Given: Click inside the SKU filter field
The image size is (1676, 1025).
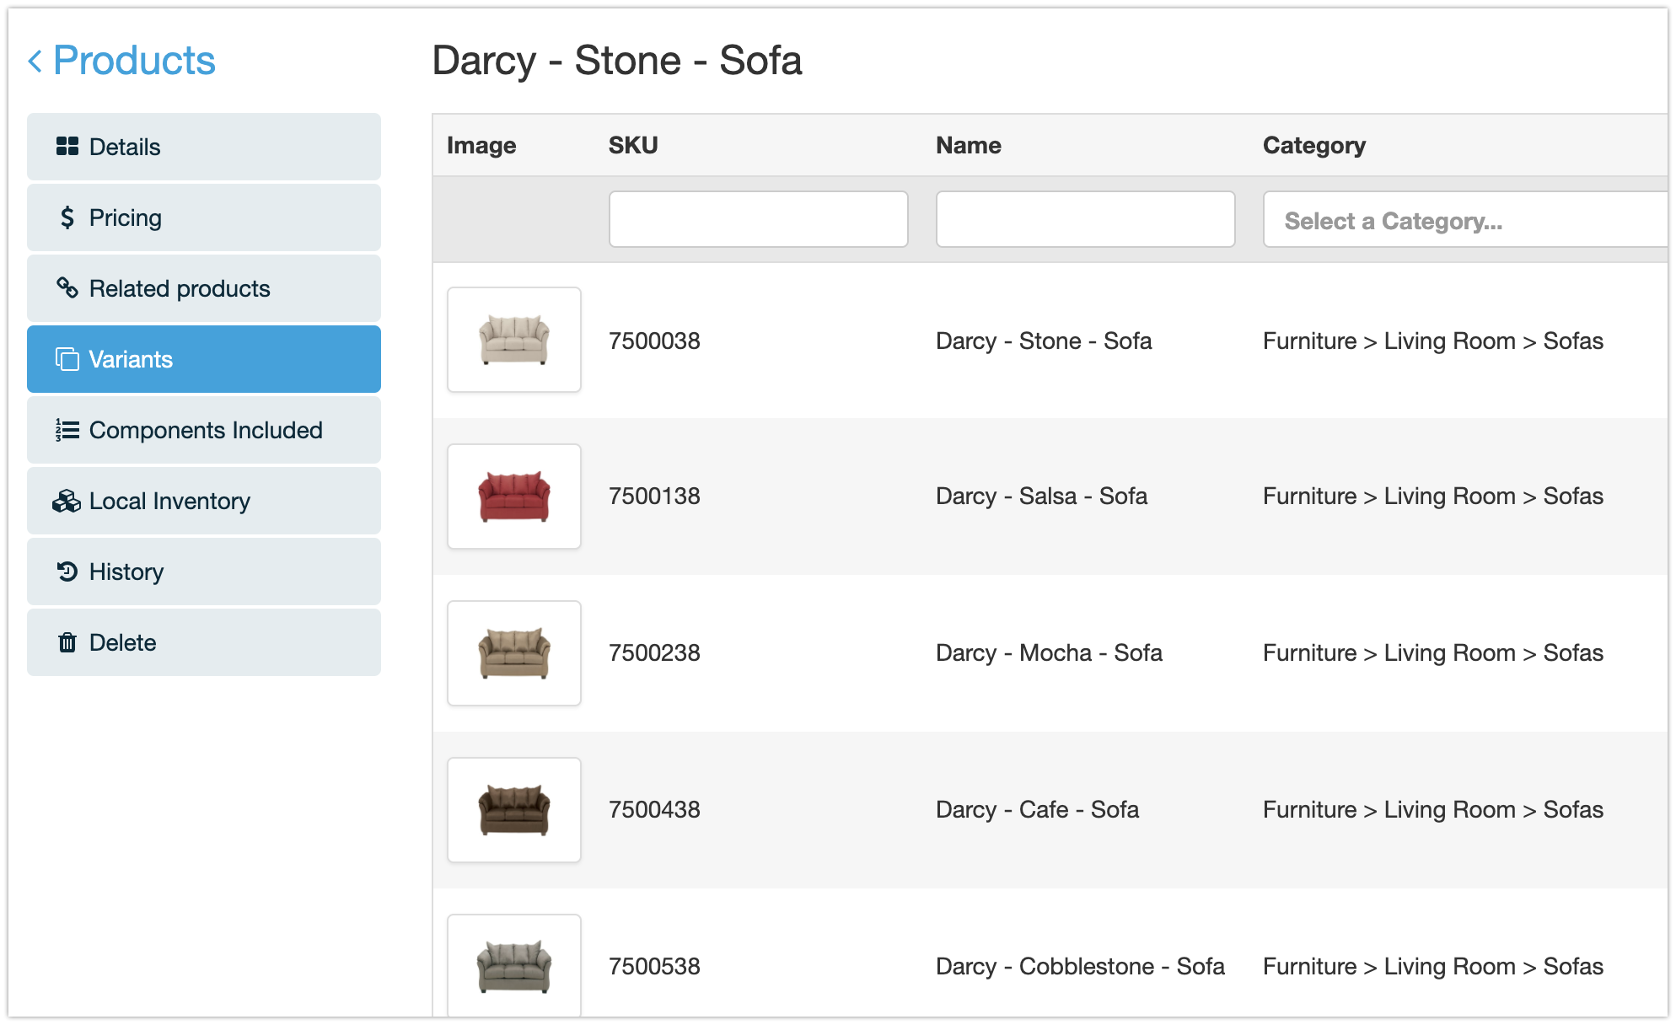Looking at the screenshot, I should coord(757,218).
